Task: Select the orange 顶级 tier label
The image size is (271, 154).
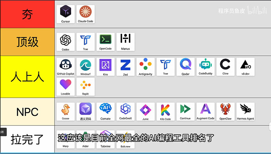Action: pyautogui.click(x=27, y=42)
